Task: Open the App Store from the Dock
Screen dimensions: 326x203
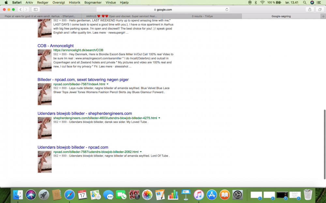Action: tap(212, 195)
